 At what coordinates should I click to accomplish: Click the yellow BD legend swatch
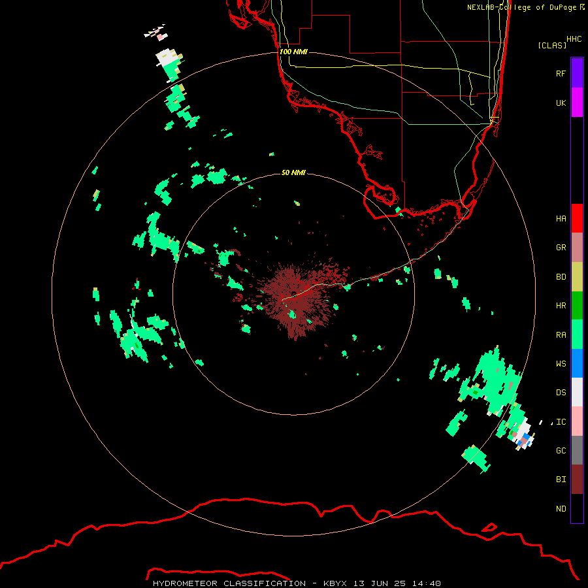577,277
